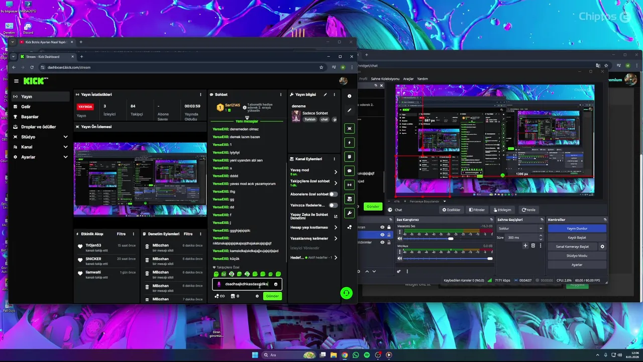This screenshot has height=362, width=643.
Task: Click the chat message input field
Action: tap(247, 284)
